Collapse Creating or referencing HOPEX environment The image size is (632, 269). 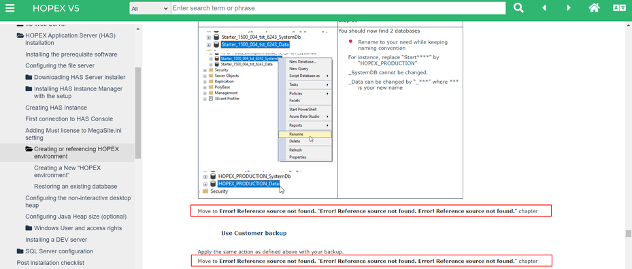coord(29,149)
